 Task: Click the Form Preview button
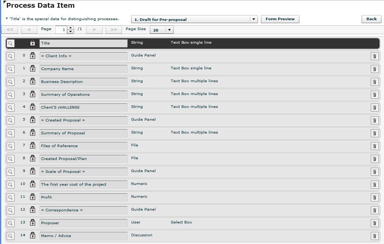(280, 19)
